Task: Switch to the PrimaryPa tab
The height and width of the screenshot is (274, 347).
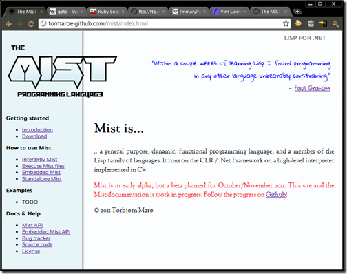Action: tap(189, 12)
